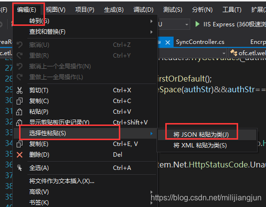
Task: Open the 项目(P) menu
Action: tap(85, 10)
